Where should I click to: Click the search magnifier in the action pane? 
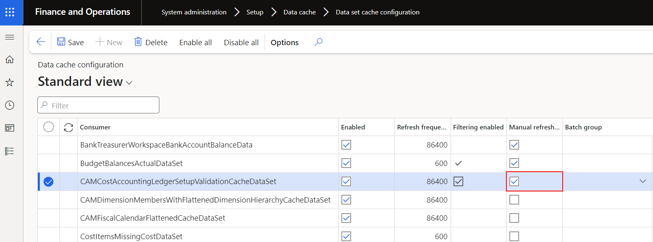[318, 42]
